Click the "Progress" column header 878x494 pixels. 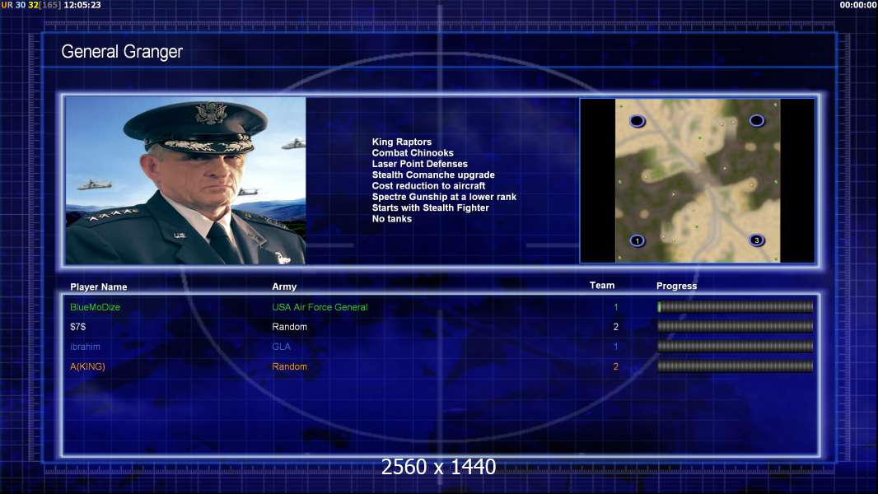tap(676, 286)
